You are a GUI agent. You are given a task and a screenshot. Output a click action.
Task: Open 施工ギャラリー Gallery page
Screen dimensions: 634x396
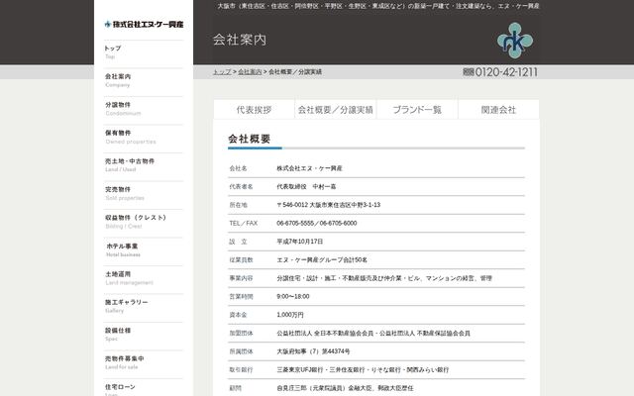tap(144, 306)
